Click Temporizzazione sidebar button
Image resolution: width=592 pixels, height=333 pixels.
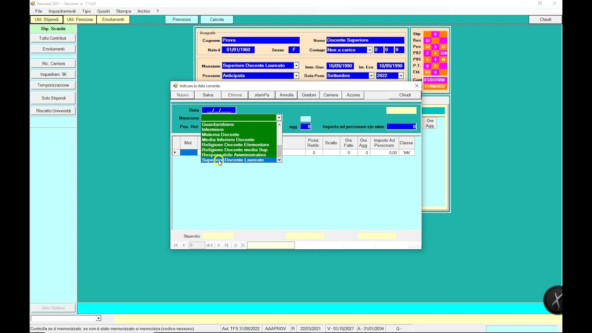click(x=53, y=85)
